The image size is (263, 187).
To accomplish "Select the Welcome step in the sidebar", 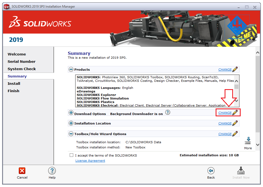I will coord(17,54).
